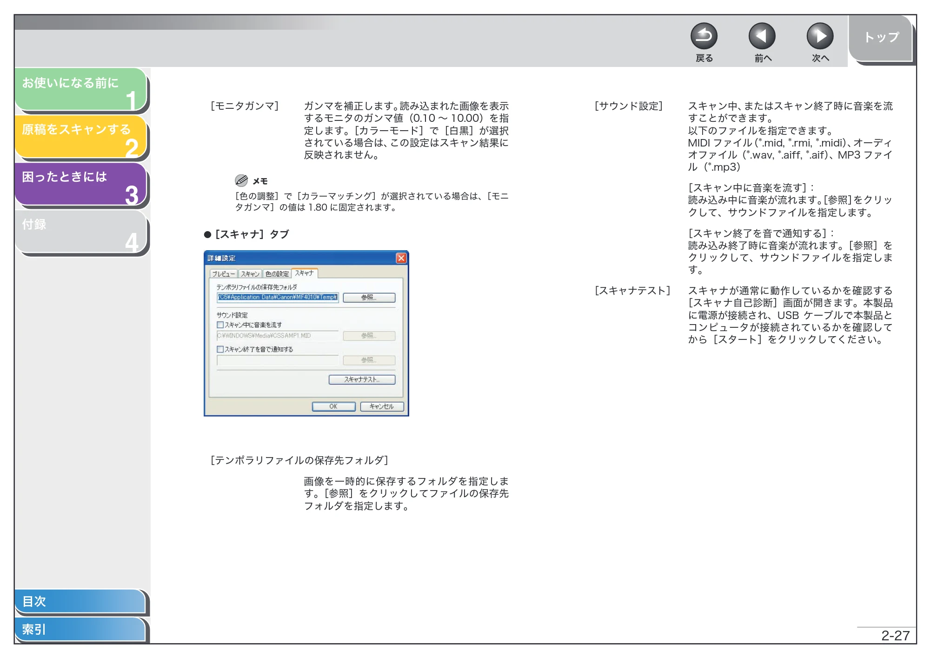The height and width of the screenshot is (658, 930).
Task: Click the CSSAMP1.MID sound file field
Action: pyautogui.click(x=278, y=336)
